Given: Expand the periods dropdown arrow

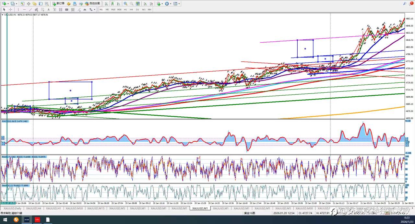Looking at the screenshot, I should pos(171,4).
